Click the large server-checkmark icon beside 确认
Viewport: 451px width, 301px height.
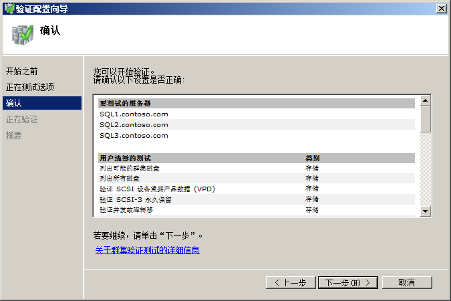point(23,35)
